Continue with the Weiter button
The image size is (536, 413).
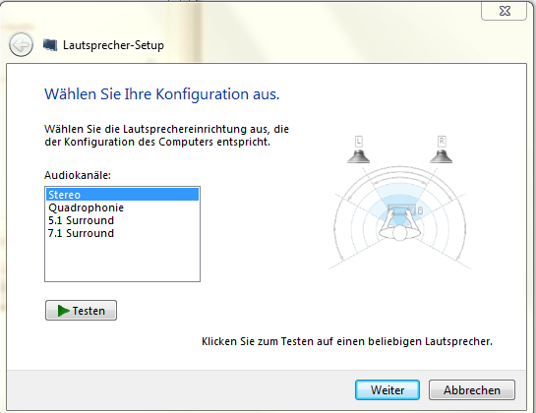pos(387,389)
